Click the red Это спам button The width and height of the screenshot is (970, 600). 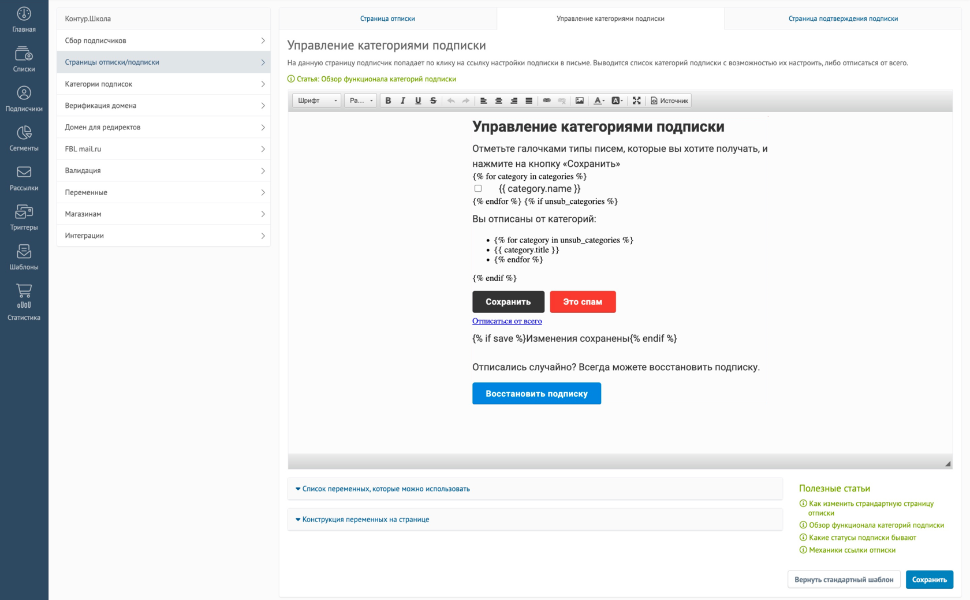point(583,301)
